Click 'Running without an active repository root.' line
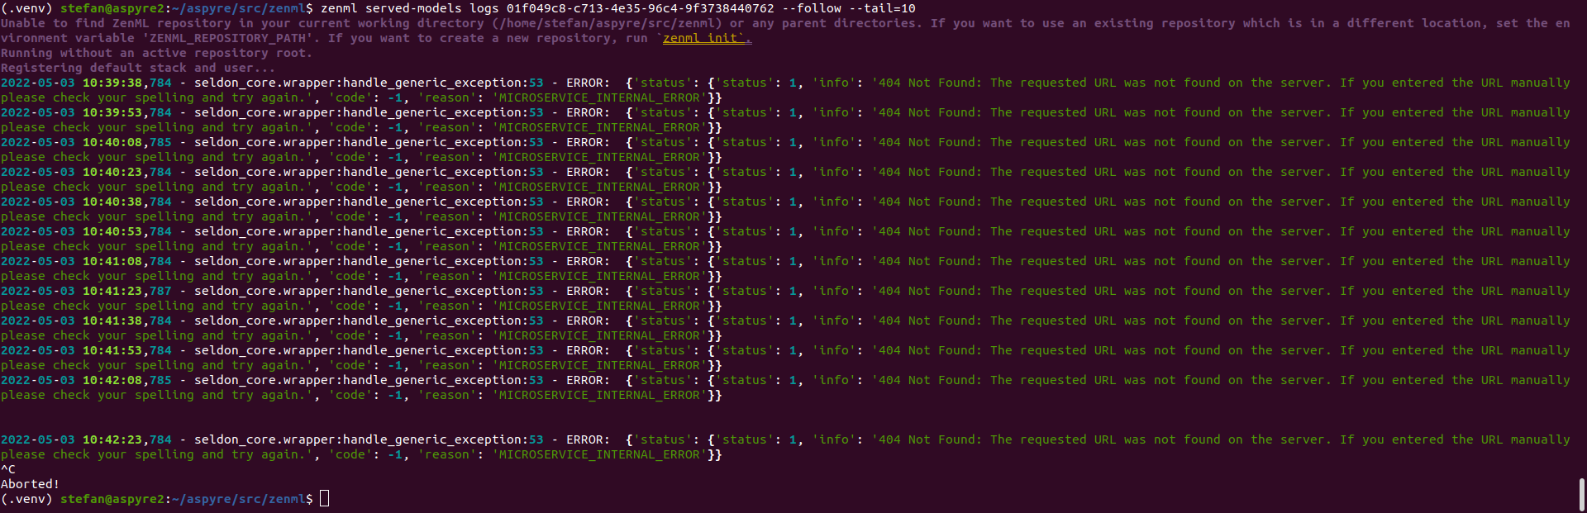Viewport: 1587px width, 513px height. point(157,53)
